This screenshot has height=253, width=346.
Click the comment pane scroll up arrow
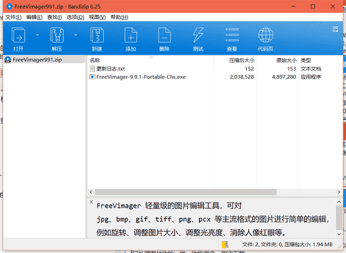click(x=339, y=202)
